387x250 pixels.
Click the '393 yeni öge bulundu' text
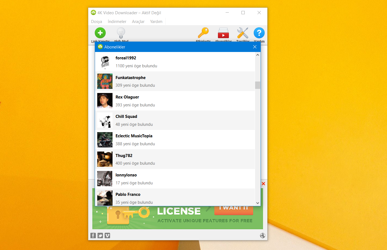click(135, 105)
